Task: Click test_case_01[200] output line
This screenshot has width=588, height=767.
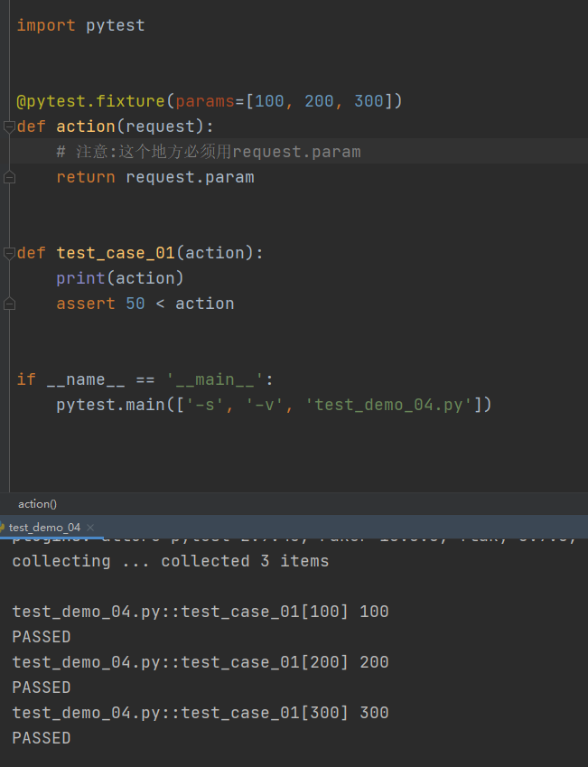Action: [x=201, y=662]
